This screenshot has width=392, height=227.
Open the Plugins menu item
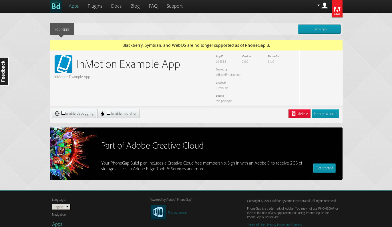pyautogui.click(x=95, y=6)
